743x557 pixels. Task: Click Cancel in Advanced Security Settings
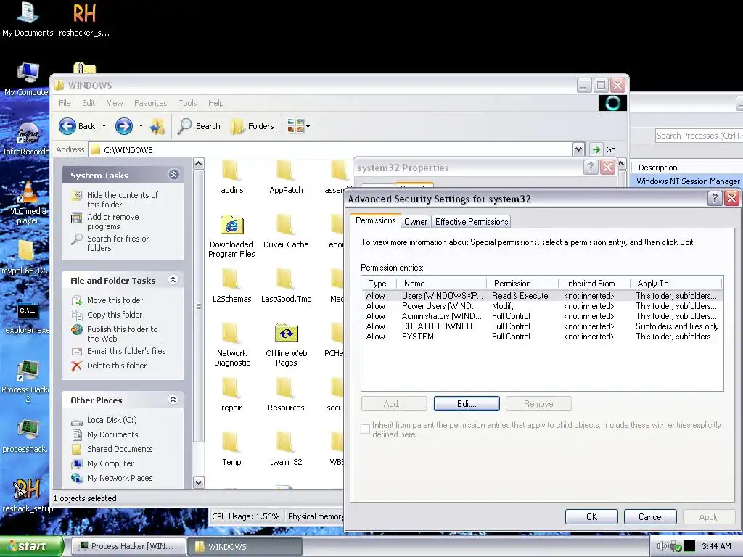(650, 516)
